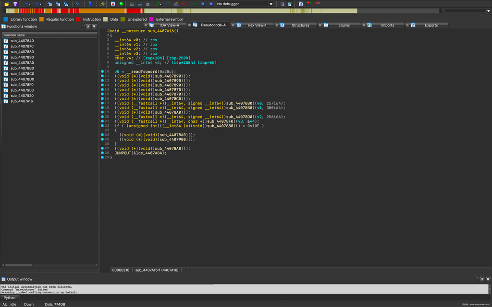The image size is (492, 307).
Task: Click the red triangle warning toolbar icon
Action: tap(113, 4)
